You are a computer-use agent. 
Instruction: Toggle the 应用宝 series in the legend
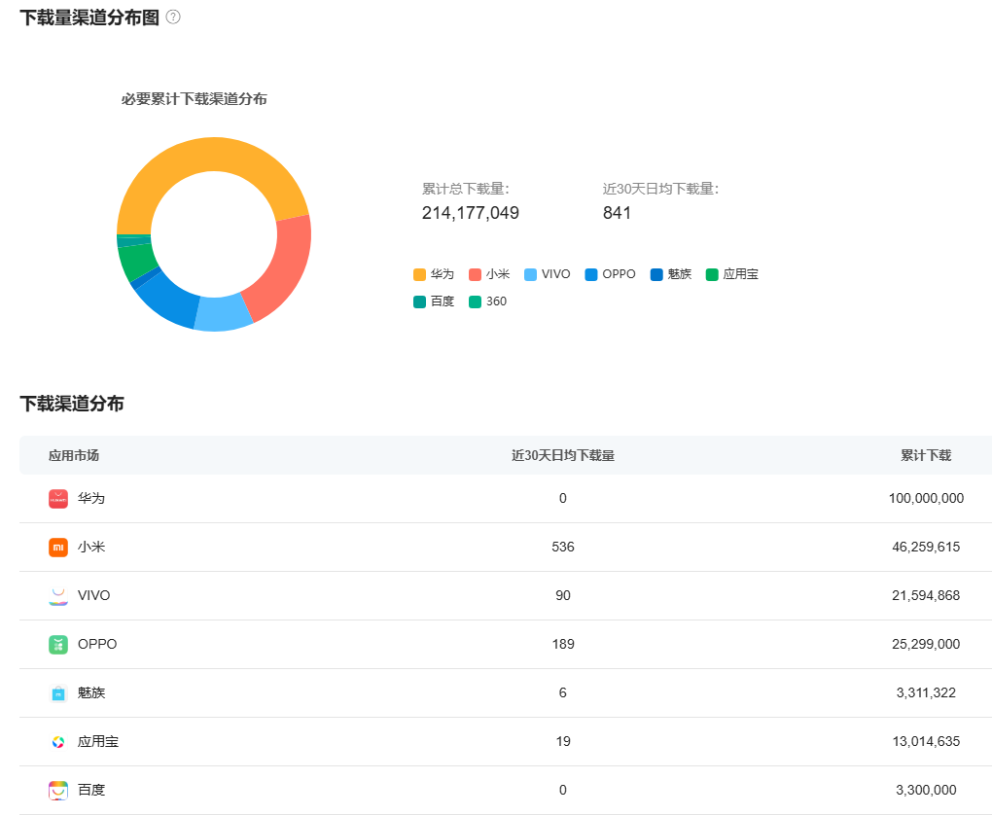[732, 273]
